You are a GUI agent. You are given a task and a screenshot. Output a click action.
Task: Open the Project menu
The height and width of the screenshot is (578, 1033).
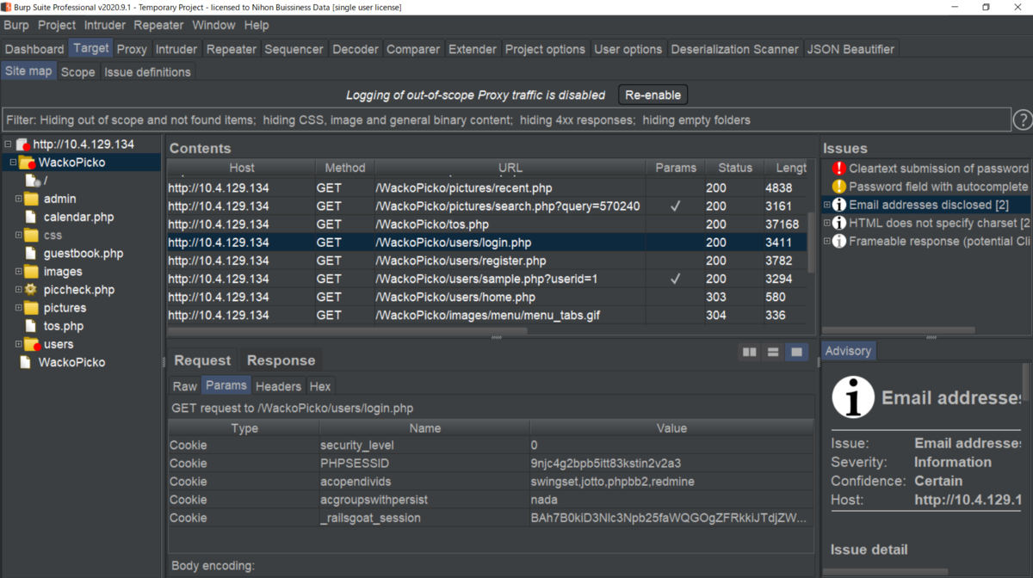pyautogui.click(x=57, y=25)
